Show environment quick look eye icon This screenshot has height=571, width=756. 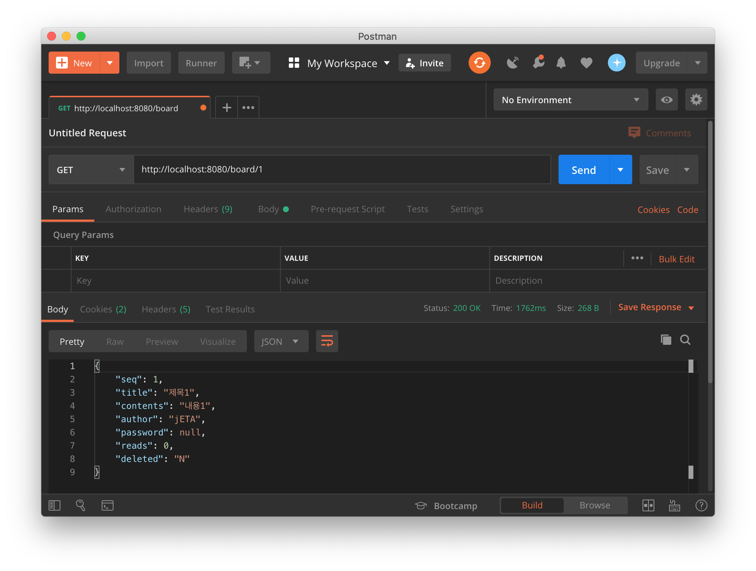click(x=666, y=100)
